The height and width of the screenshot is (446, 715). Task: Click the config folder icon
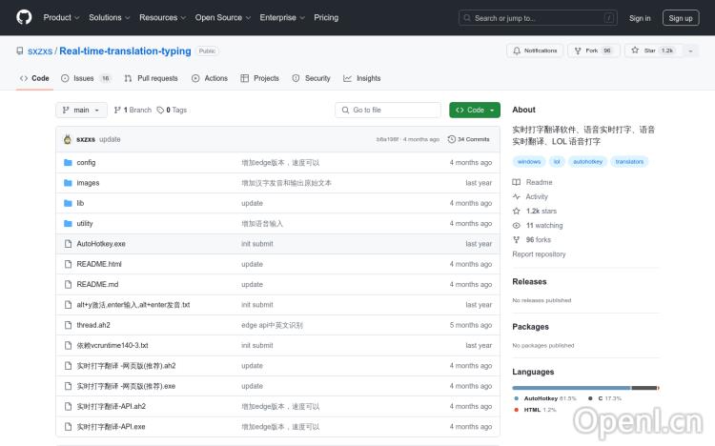pyautogui.click(x=68, y=163)
